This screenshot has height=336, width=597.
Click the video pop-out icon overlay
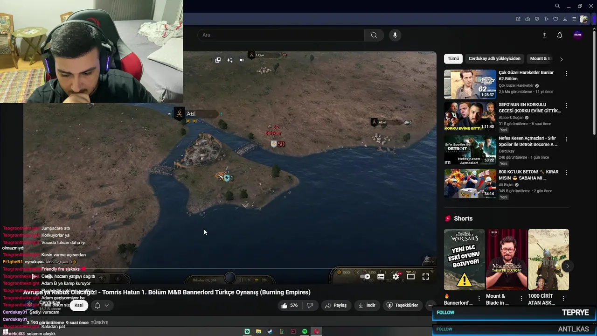tap(218, 60)
